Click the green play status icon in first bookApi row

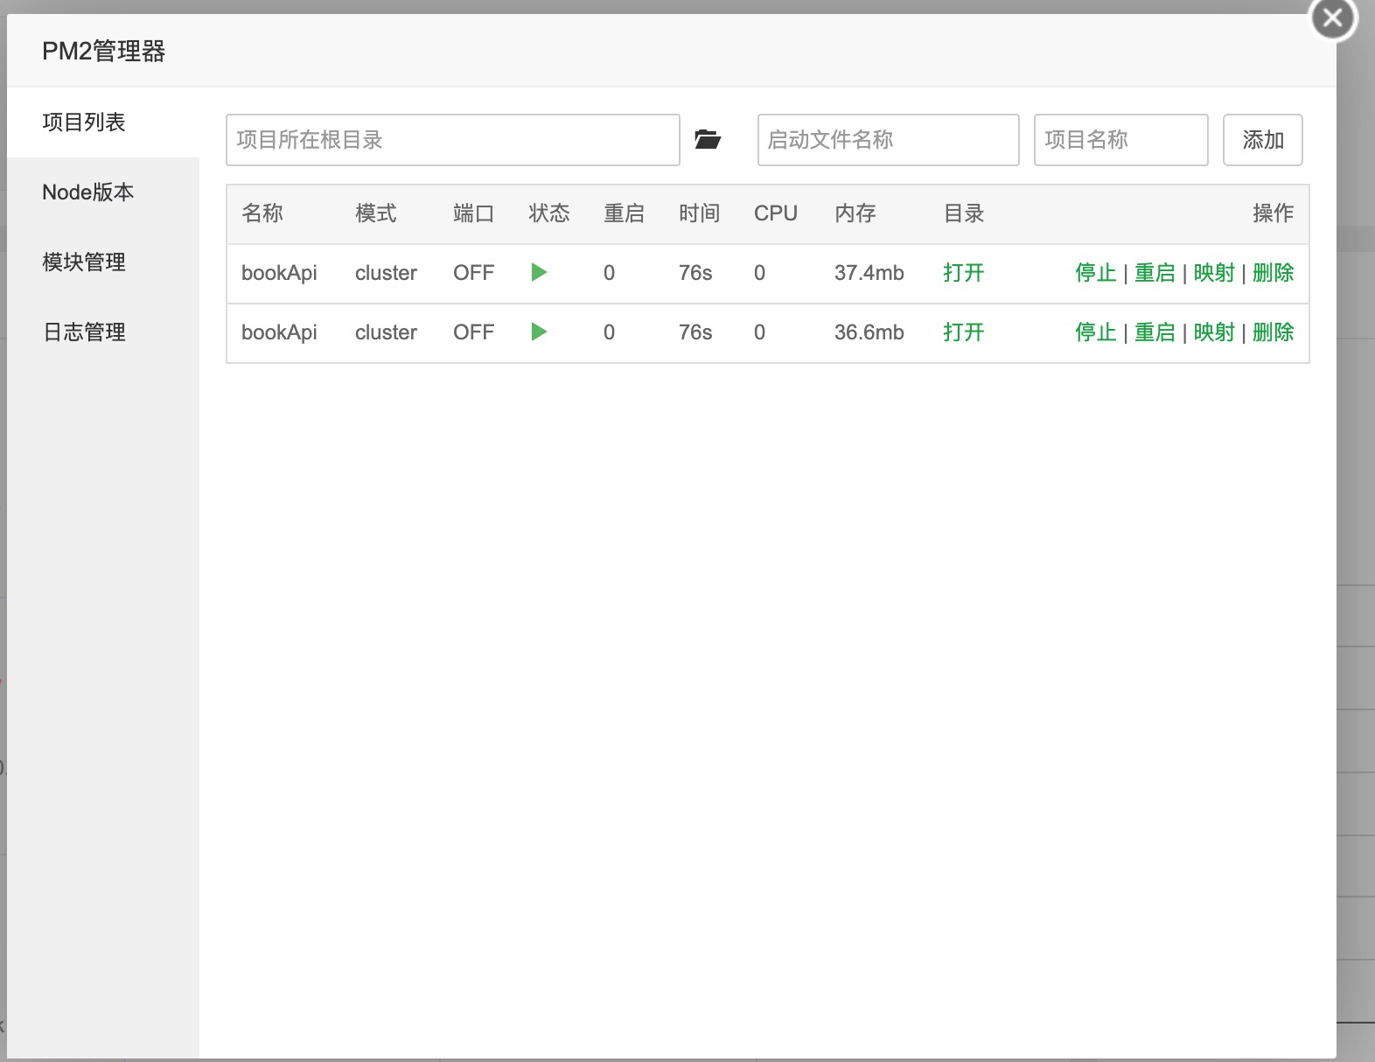[539, 273]
